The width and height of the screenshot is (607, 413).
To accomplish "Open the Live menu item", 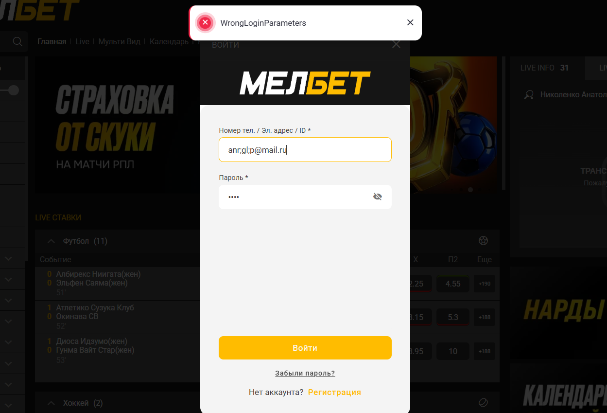I will pos(82,41).
